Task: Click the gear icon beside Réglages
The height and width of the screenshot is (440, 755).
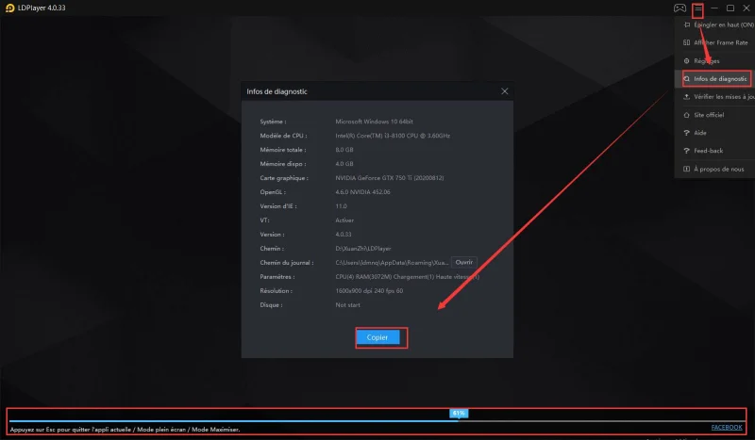Action: coord(687,60)
